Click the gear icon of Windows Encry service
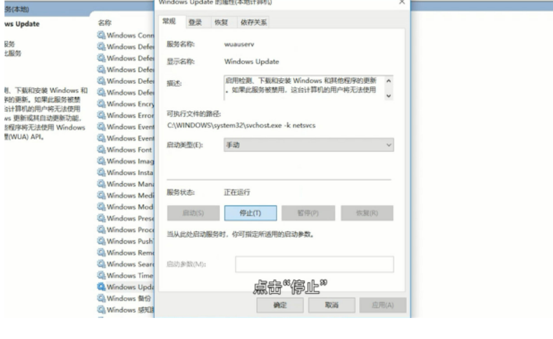Image resolution: width=553 pixels, height=339 pixels. tap(101, 104)
